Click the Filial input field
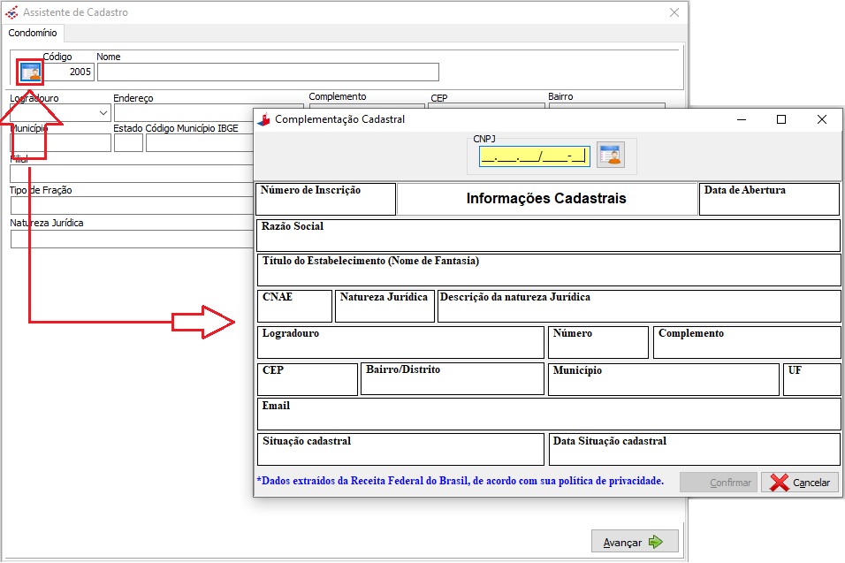This screenshot has height=563, width=845. click(132, 173)
